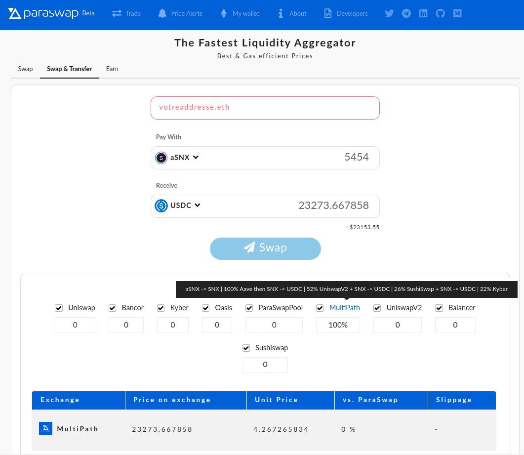Click the Swap button

(x=265, y=248)
